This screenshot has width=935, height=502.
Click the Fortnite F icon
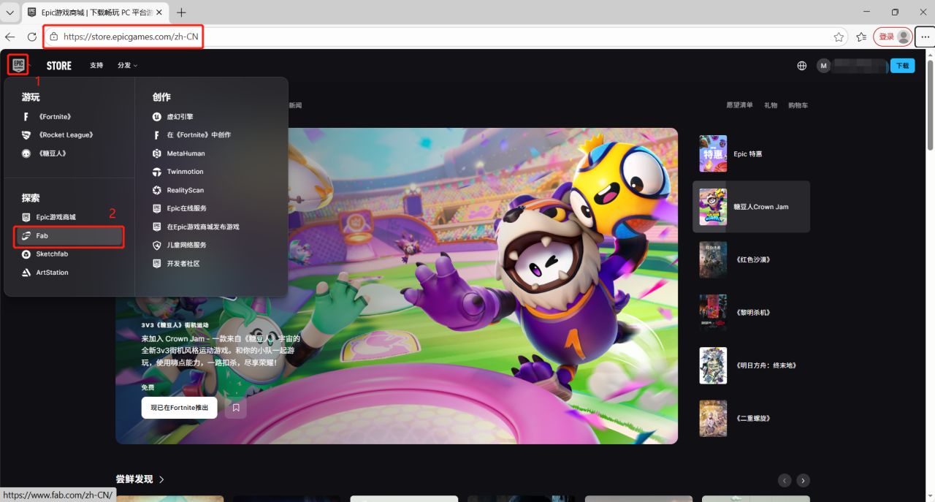tap(26, 116)
